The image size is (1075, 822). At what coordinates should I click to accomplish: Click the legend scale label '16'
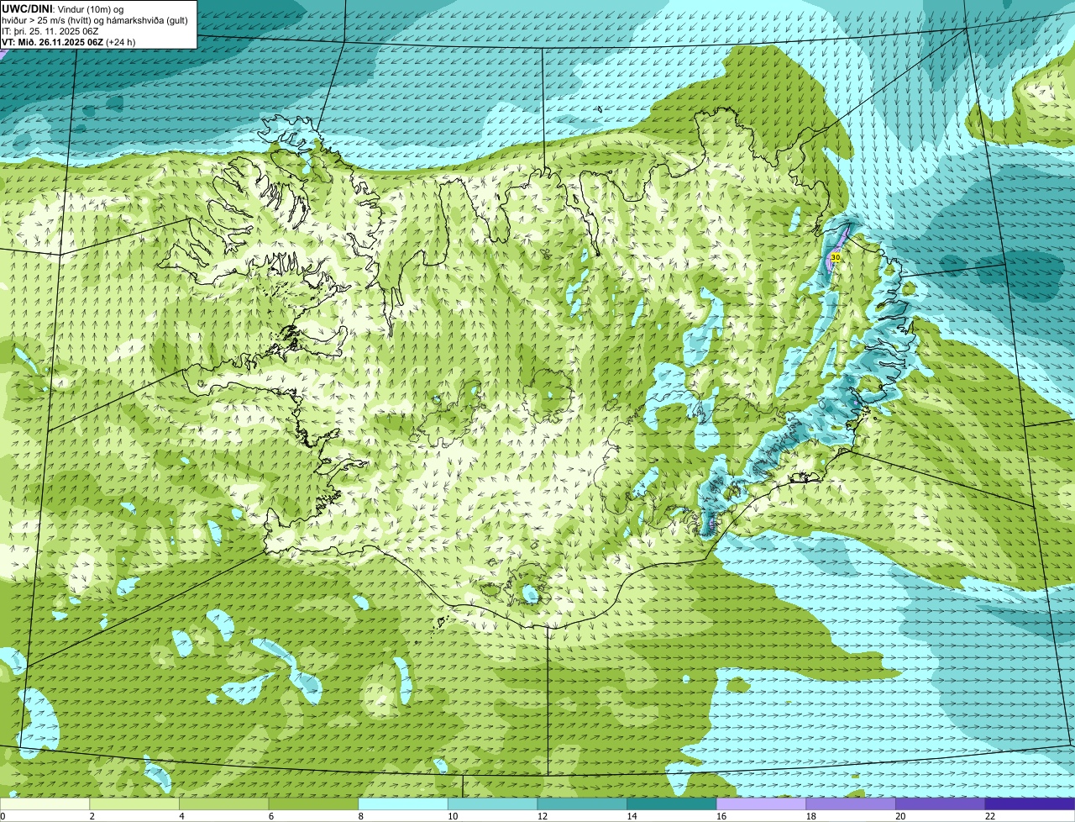click(721, 816)
